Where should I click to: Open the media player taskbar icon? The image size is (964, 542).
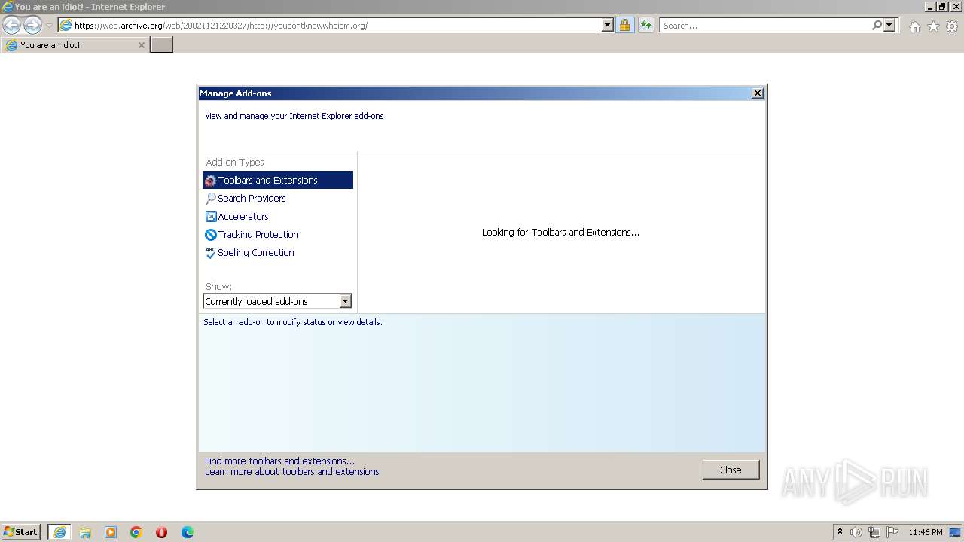pyautogui.click(x=111, y=532)
